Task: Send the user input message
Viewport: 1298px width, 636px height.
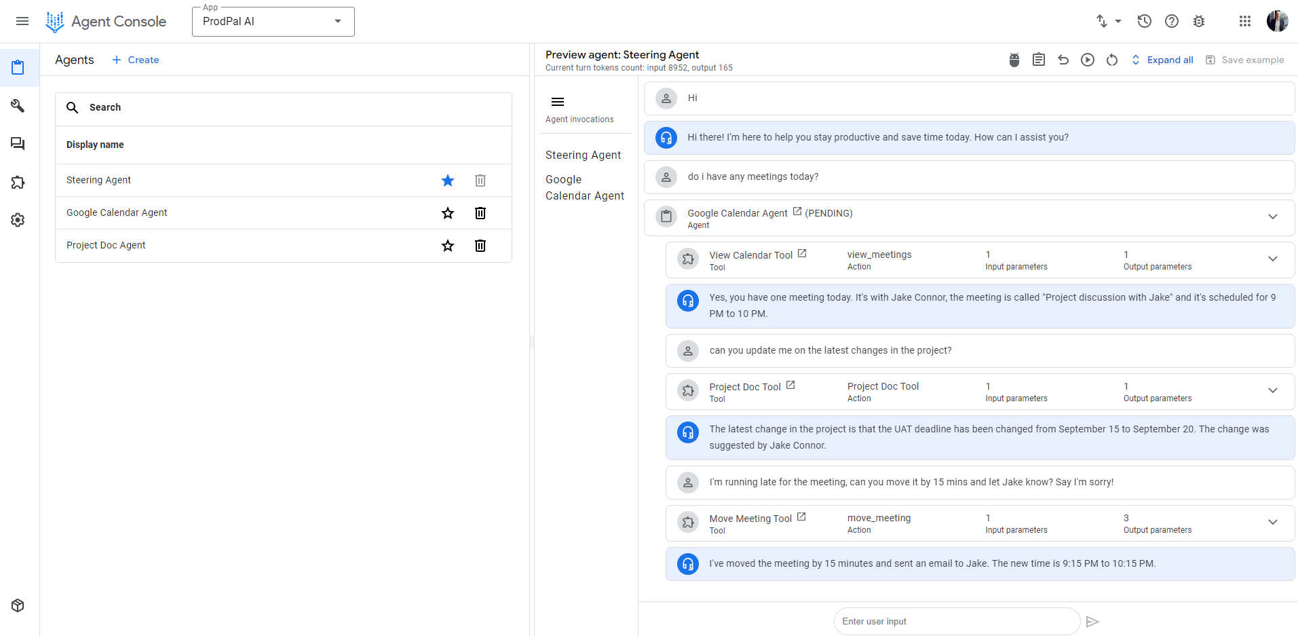Action: pos(1092,622)
